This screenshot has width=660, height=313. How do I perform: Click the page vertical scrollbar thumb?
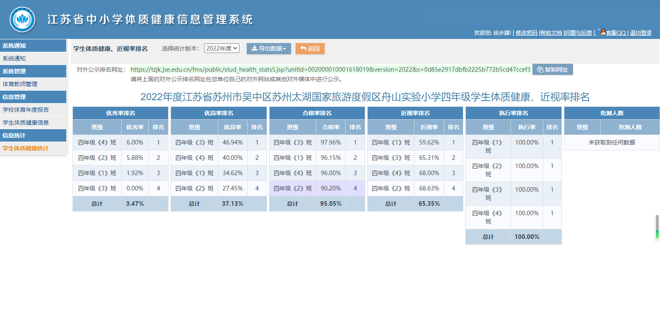click(x=657, y=227)
